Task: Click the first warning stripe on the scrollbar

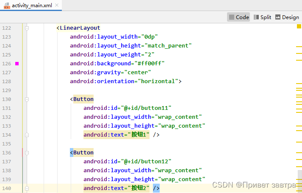Action: (x=299, y=47)
